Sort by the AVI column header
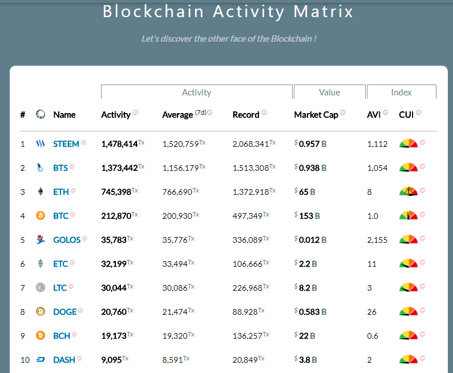Viewport: 453px width, 373px height. 374,115
